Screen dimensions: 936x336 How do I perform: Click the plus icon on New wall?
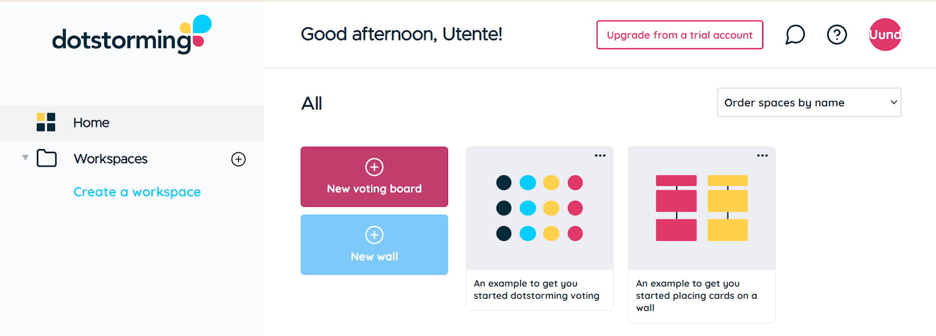pos(374,235)
